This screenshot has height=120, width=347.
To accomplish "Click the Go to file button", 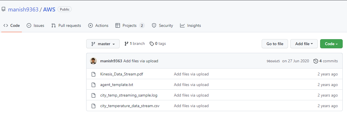I will [x=275, y=44].
